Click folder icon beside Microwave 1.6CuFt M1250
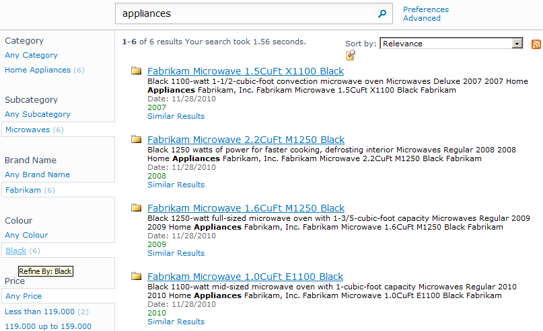Image resolution: width=543 pixels, height=331 pixels. (137, 207)
